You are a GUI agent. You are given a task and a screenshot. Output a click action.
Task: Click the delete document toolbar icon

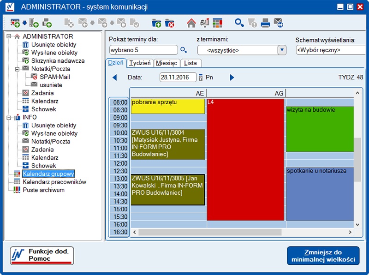coord(69,23)
